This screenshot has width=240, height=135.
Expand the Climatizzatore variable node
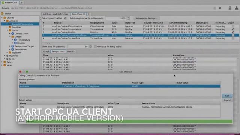coord(10,33)
